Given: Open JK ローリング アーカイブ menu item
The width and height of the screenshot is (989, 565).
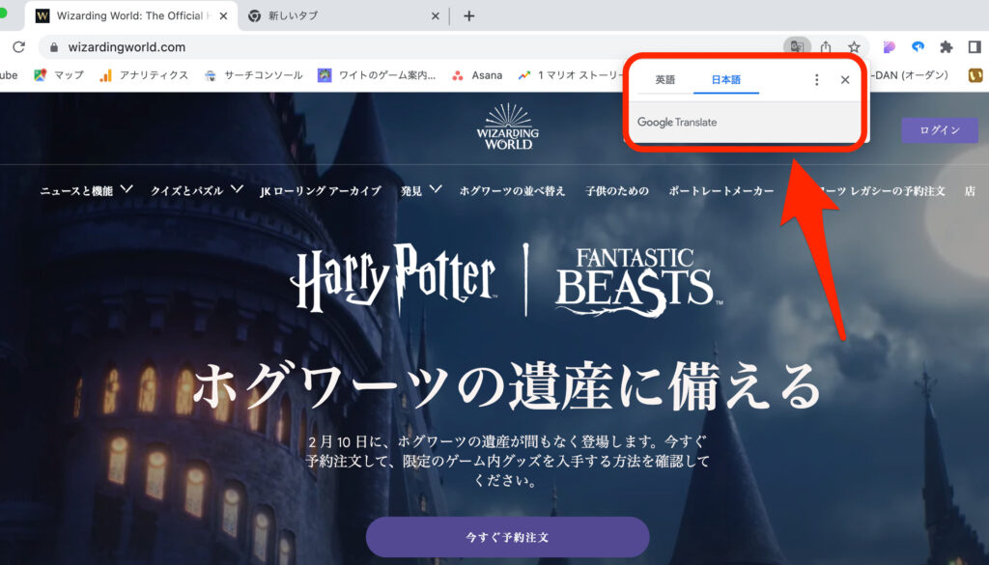Looking at the screenshot, I should (321, 191).
